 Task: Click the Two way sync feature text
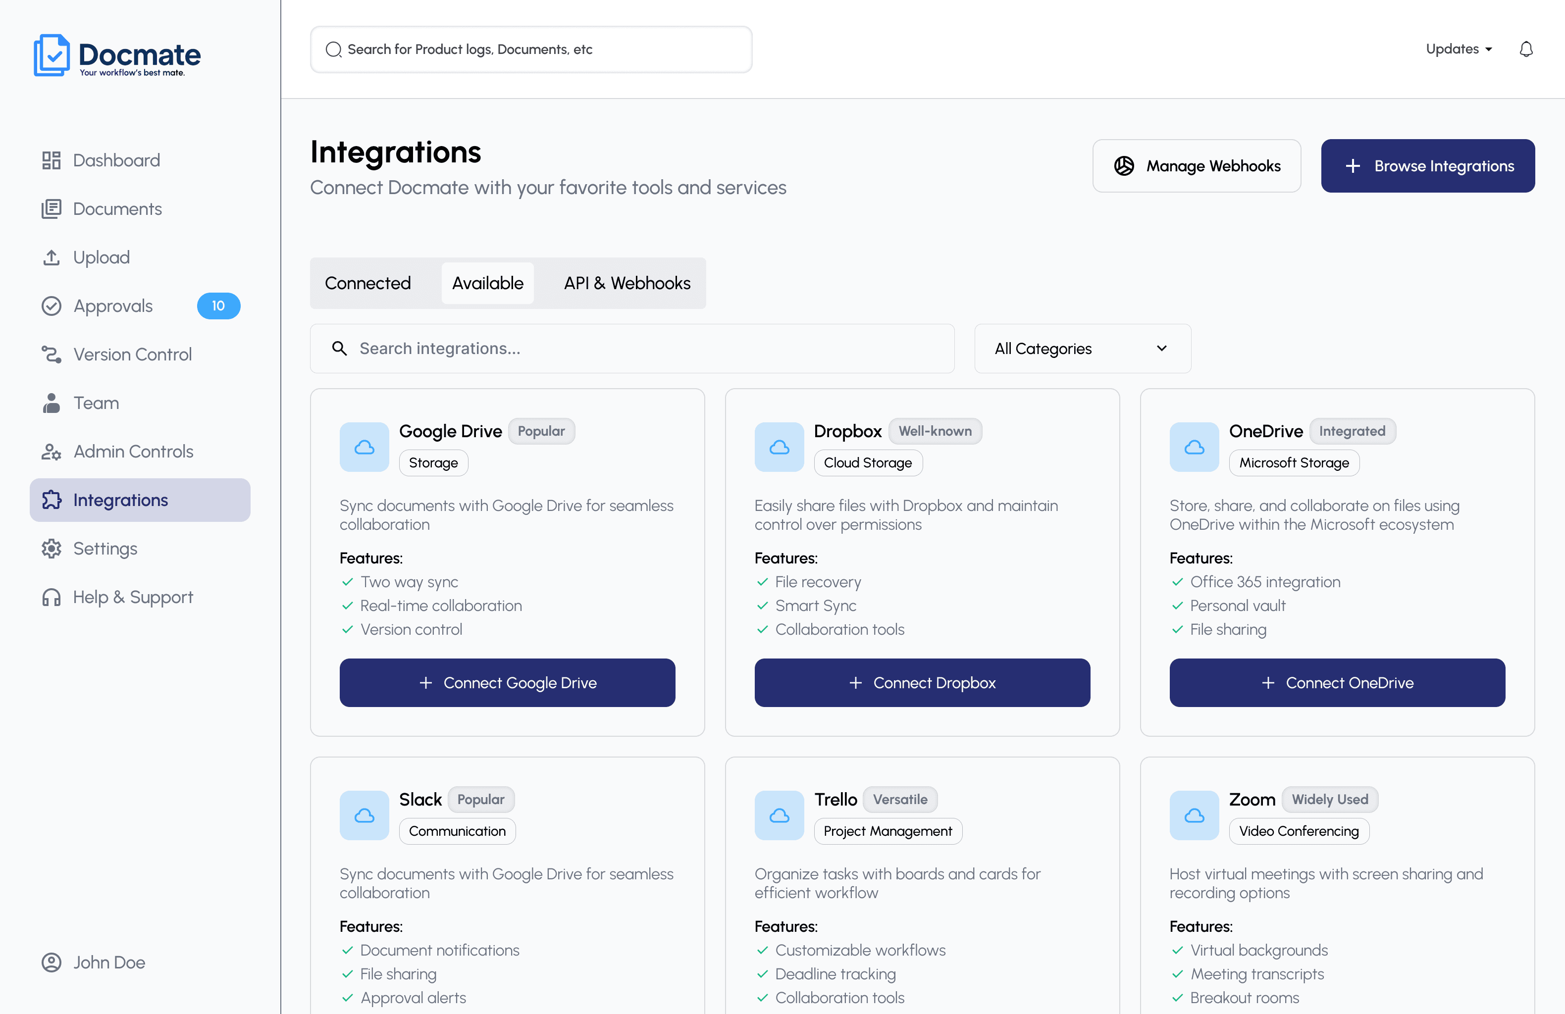(409, 582)
